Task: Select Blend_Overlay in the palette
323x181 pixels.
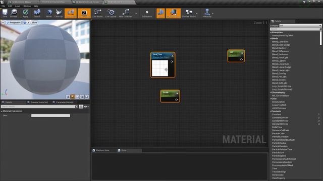Action: (279, 73)
